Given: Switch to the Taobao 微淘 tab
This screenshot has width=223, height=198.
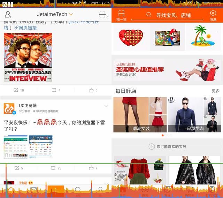Looking at the screenshot, I should [145, 192].
